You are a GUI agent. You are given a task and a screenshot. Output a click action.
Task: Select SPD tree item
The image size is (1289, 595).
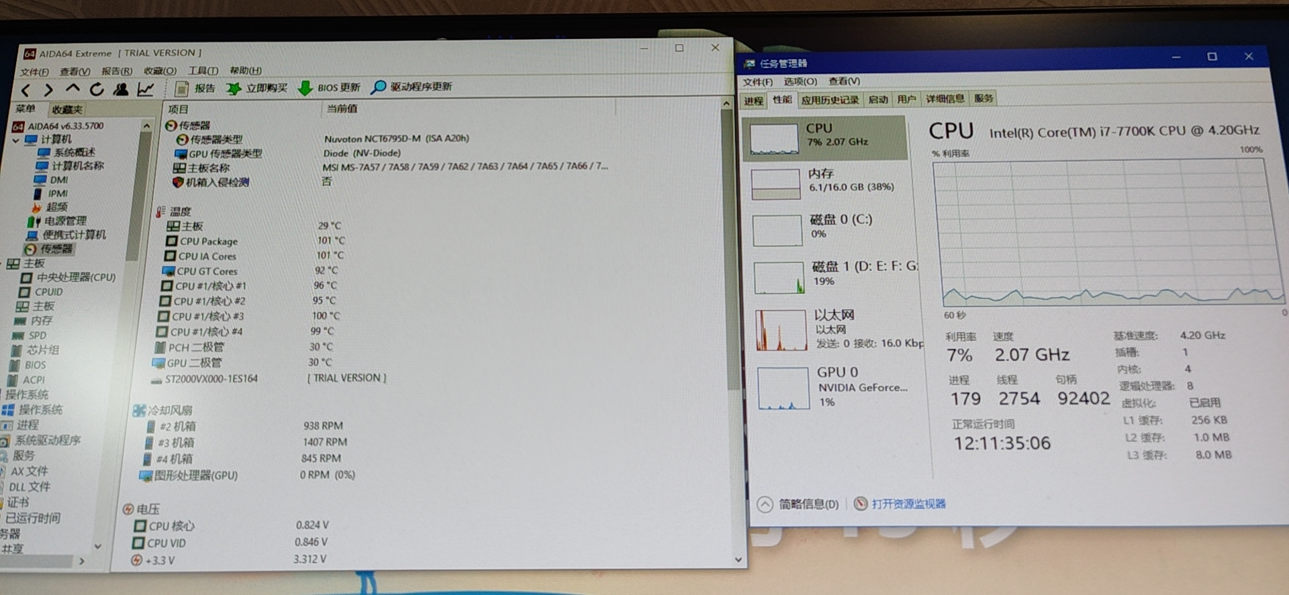[30, 335]
